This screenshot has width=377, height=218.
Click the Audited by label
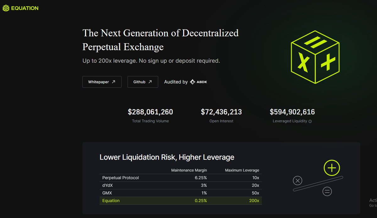click(176, 82)
